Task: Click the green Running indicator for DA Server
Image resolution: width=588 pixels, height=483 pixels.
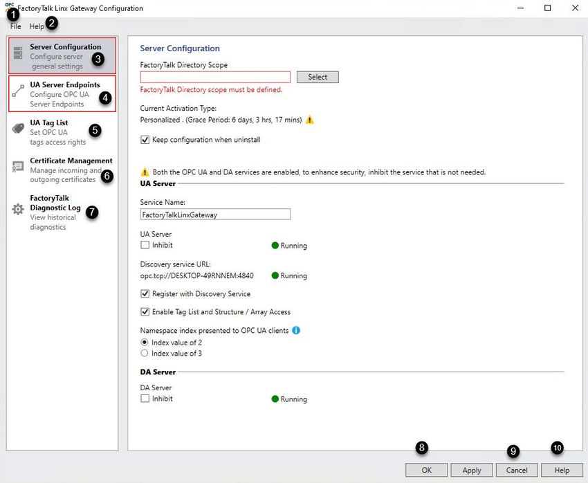Action: (275, 399)
